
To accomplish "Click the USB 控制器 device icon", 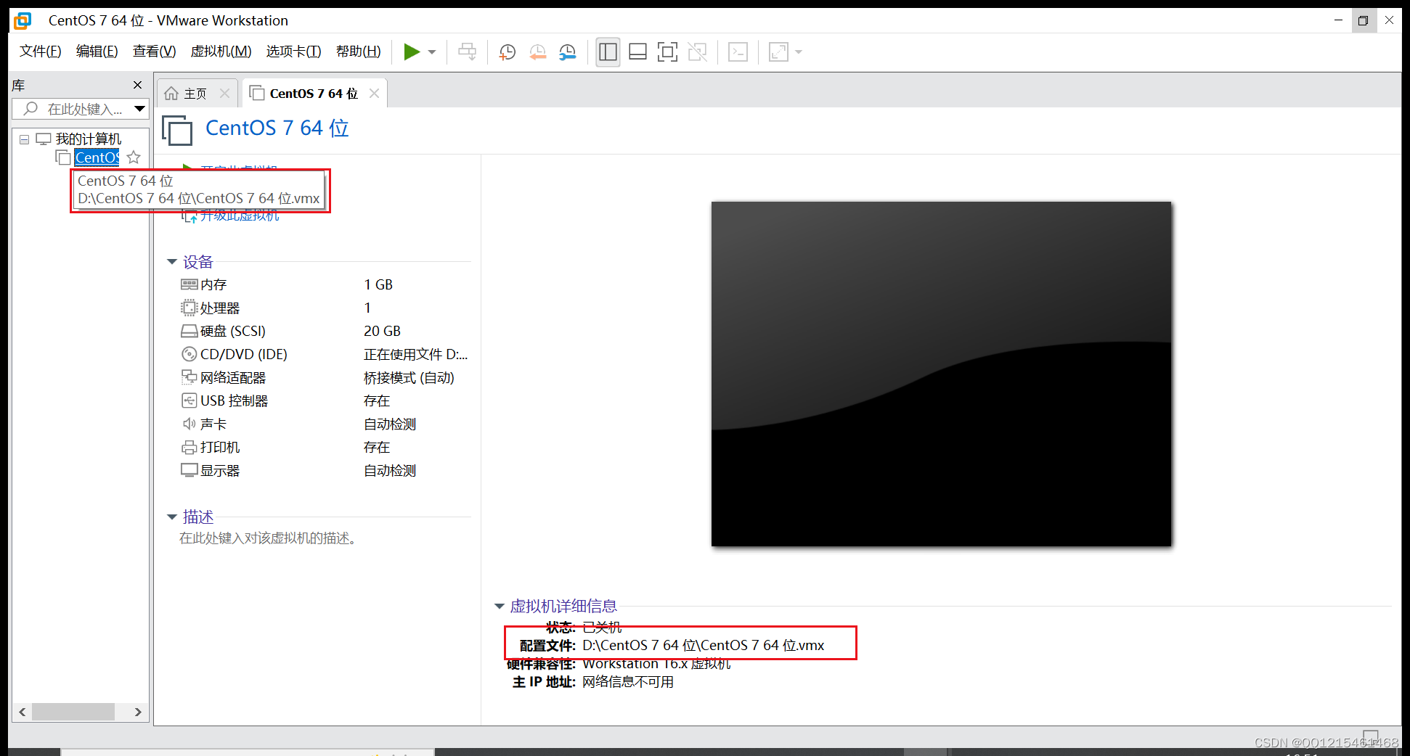I will click(189, 400).
